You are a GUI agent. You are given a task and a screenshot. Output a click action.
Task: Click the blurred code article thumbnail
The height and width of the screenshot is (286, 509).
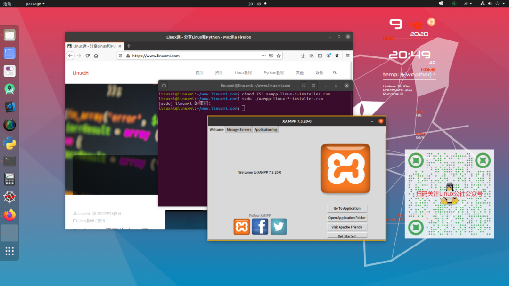(111, 139)
